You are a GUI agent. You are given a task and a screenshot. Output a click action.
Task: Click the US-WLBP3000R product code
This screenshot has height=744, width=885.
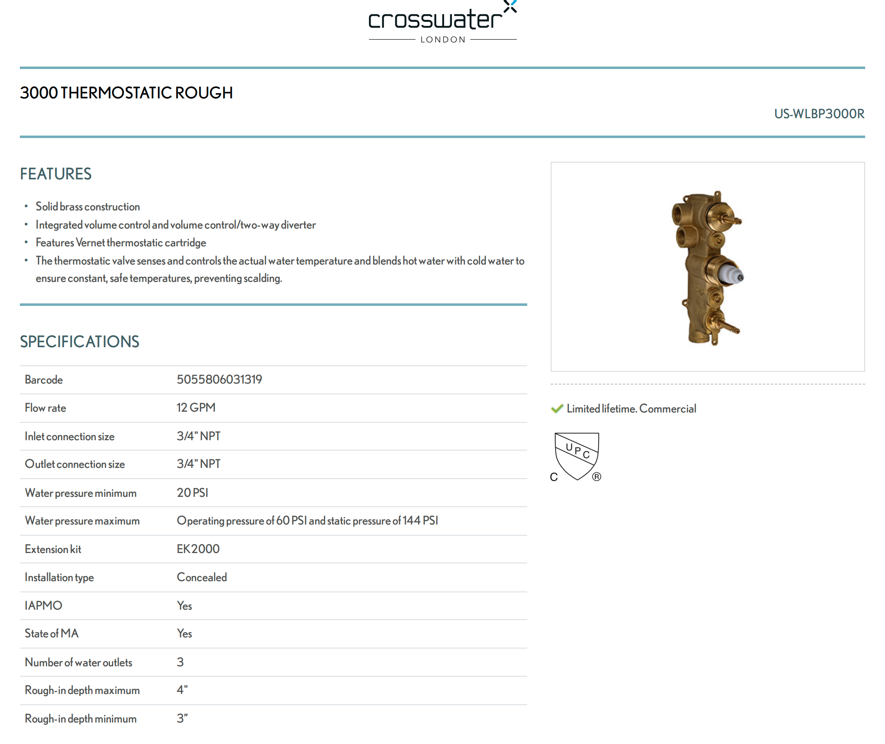click(x=818, y=114)
